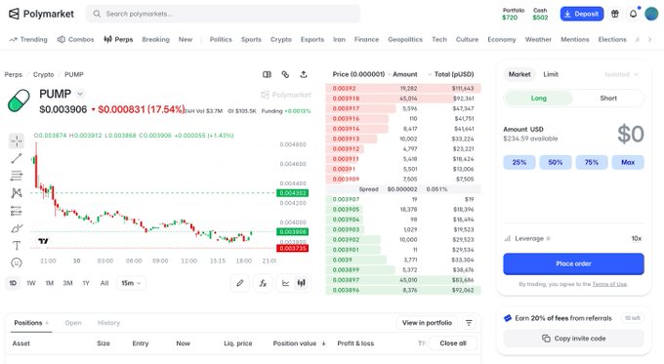
Task: Open the Trending category
Action: [x=28, y=39]
